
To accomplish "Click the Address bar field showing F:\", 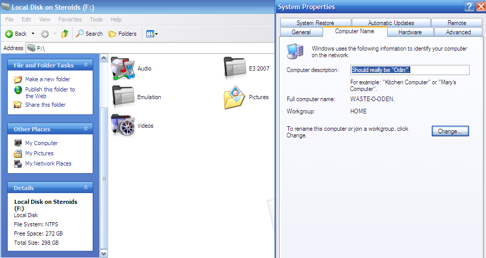I will 150,48.
